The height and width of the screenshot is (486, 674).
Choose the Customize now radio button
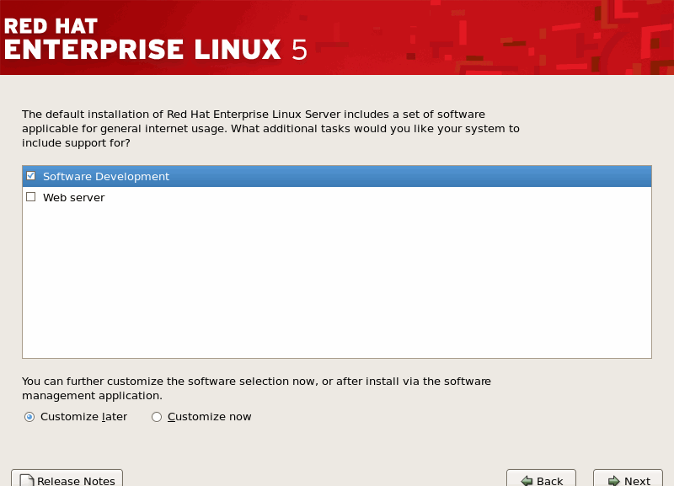[157, 417]
